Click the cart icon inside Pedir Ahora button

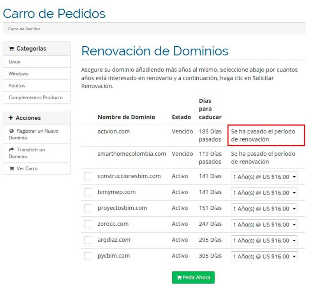pos(179,277)
